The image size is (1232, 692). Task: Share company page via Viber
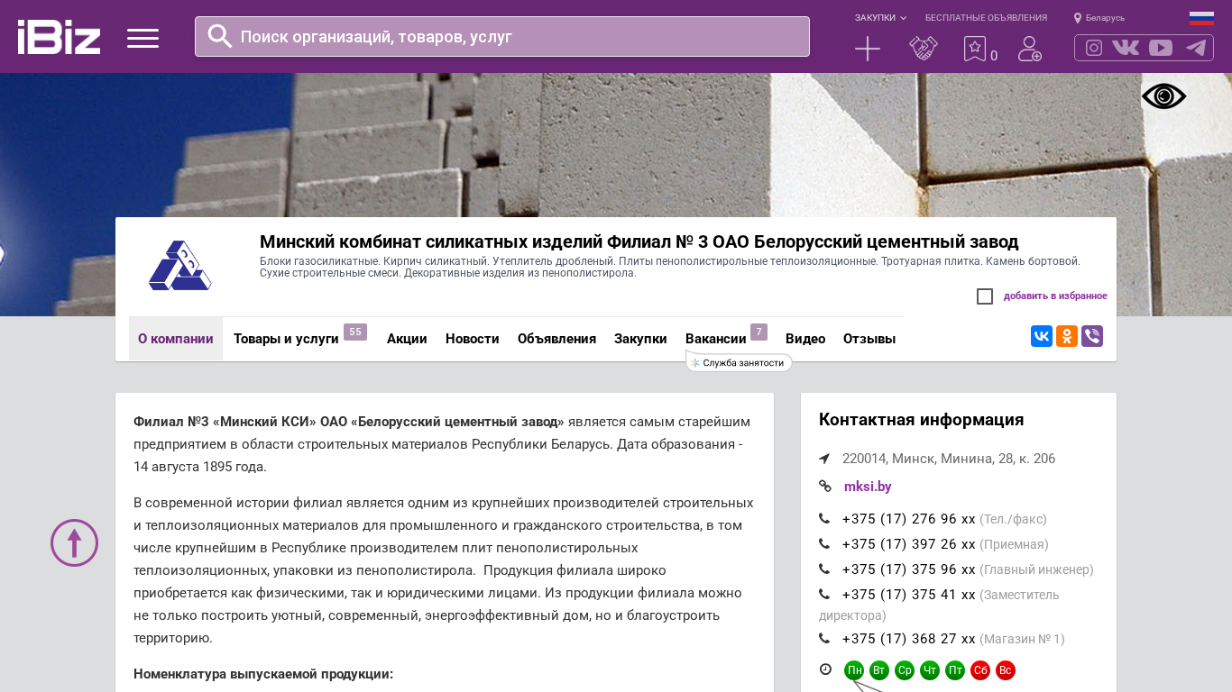pos(1092,336)
